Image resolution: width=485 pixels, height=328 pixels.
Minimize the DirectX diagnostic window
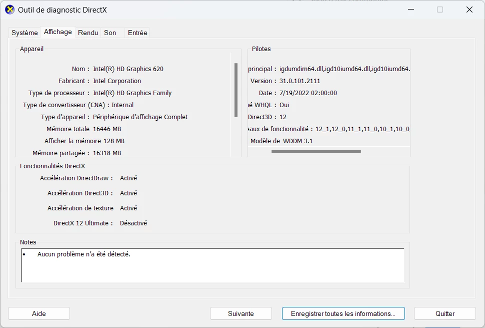click(411, 10)
